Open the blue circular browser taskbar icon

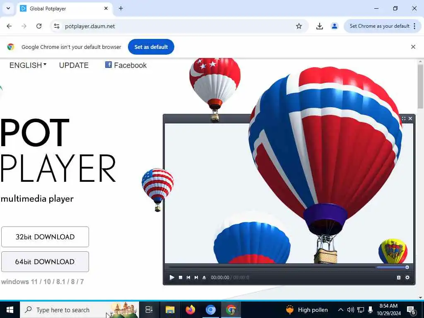[x=211, y=310]
